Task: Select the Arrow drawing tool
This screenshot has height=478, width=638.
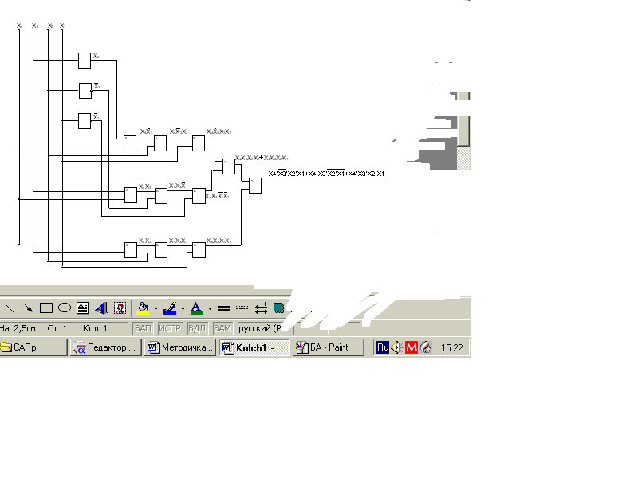Action: pos(28,308)
